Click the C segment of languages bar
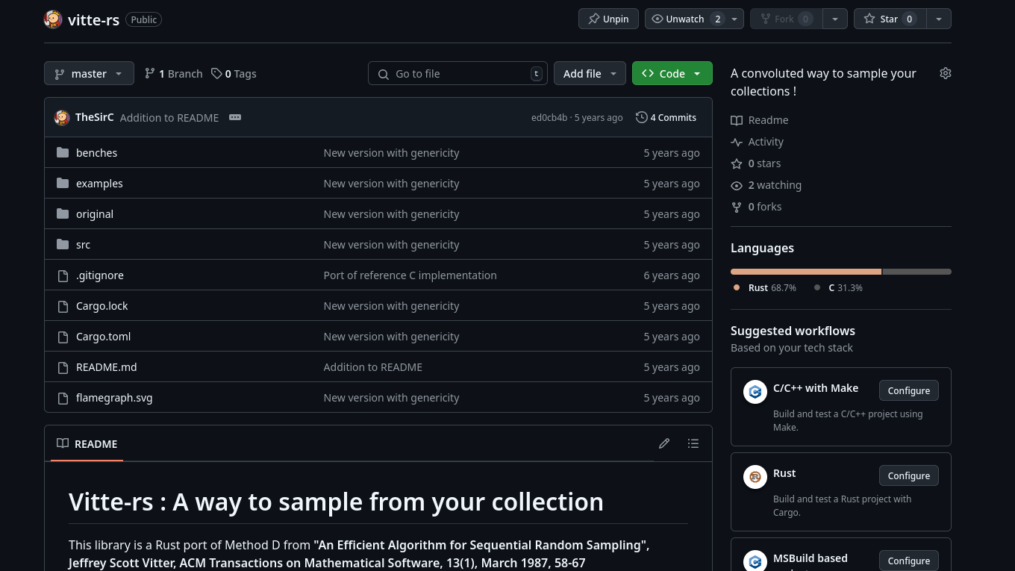1015x571 pixels. point(917,272)
